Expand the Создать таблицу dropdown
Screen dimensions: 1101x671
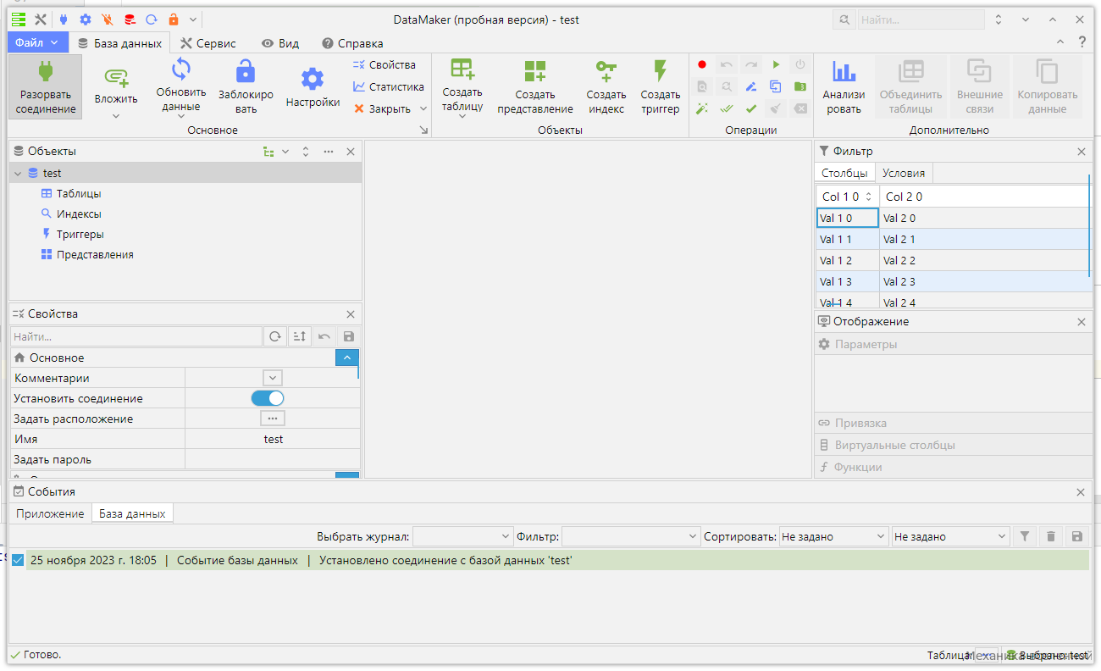click(462, 116)
